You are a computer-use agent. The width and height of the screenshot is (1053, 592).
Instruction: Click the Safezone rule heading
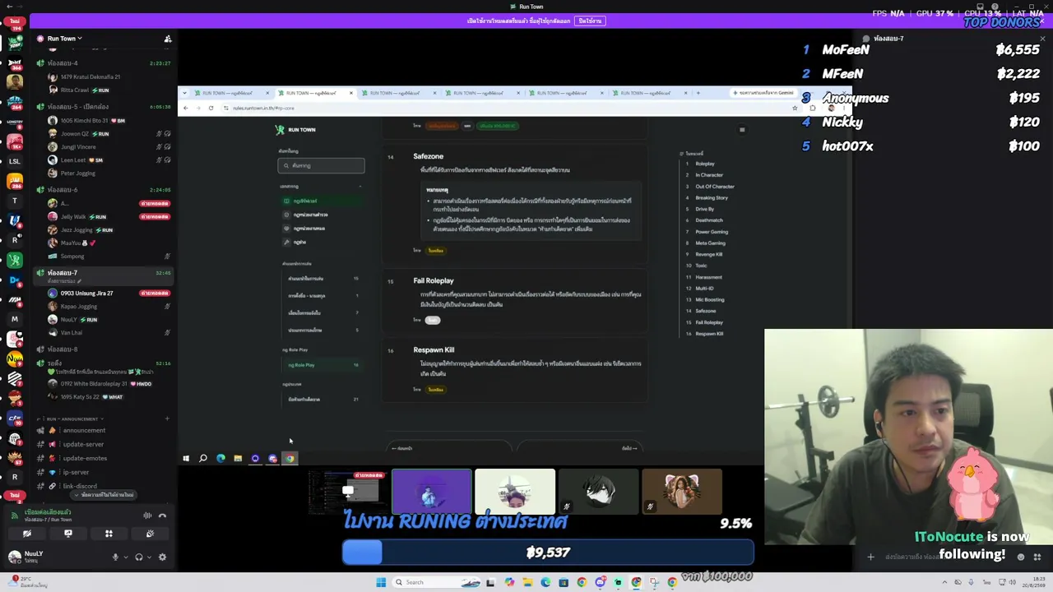(428, 156)
